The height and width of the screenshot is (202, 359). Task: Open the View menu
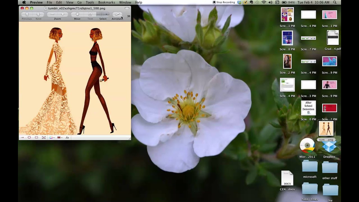click(x=70, y=2)
